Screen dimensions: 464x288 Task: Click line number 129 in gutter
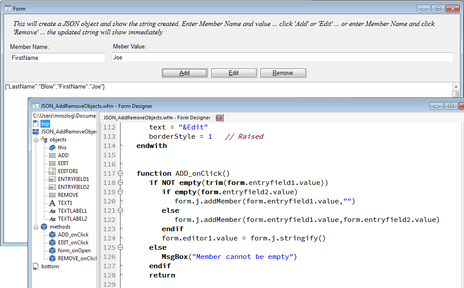[110, 284]
